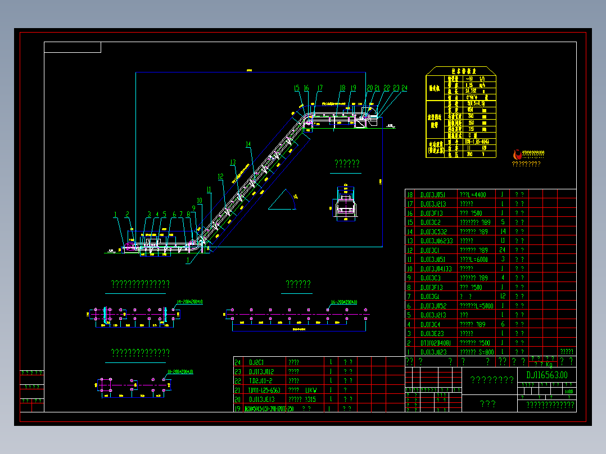Select the L=4400 entry in parts list row 18
Image resolution: width=606 pixels, height=454 pixels.
click(x=473, y=195)
